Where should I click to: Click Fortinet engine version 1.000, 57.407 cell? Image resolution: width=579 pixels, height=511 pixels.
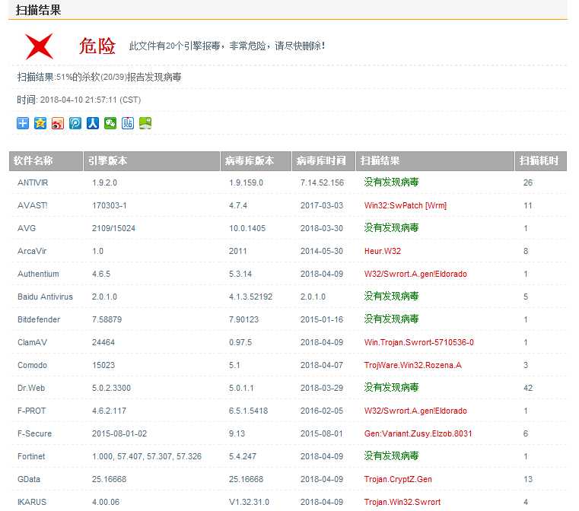point(147,457)
